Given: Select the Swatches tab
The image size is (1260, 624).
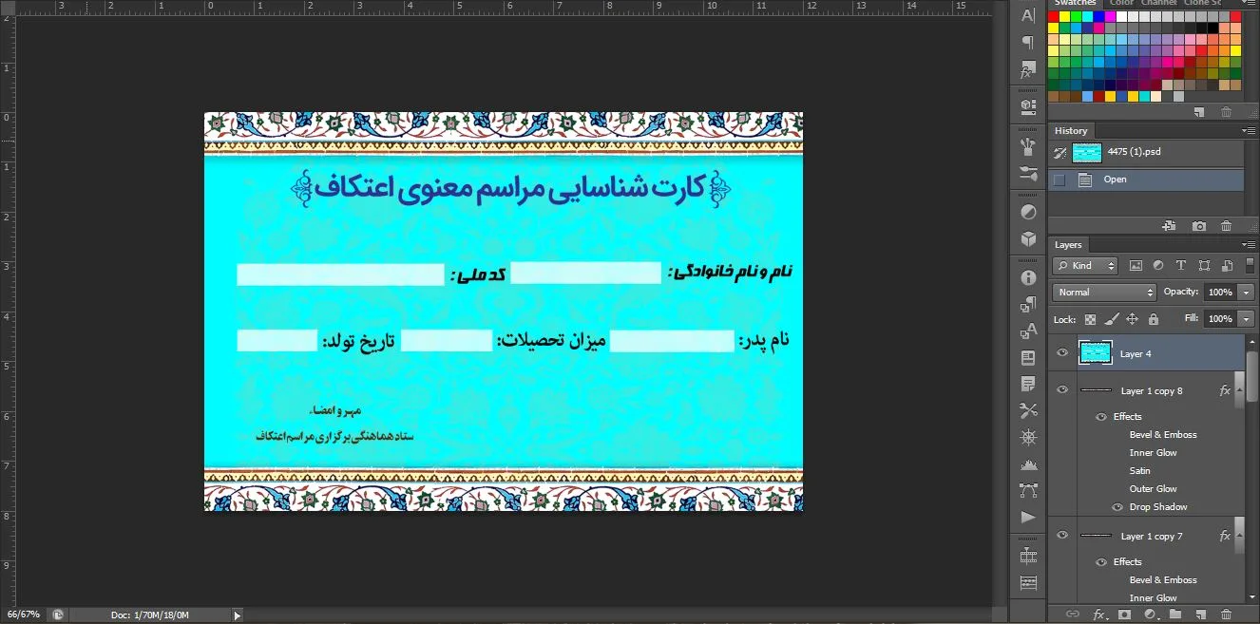Looking at the screenshot, I should coord(1076,3).
